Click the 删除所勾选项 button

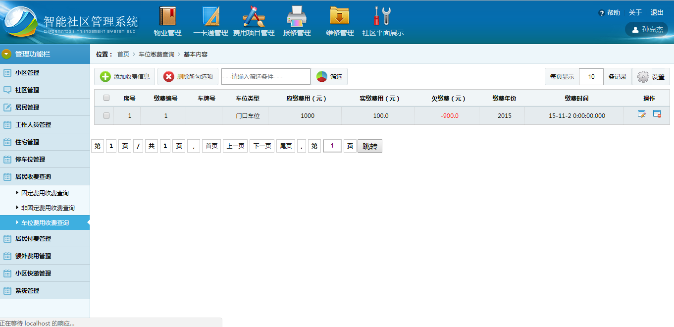point(188,77)
